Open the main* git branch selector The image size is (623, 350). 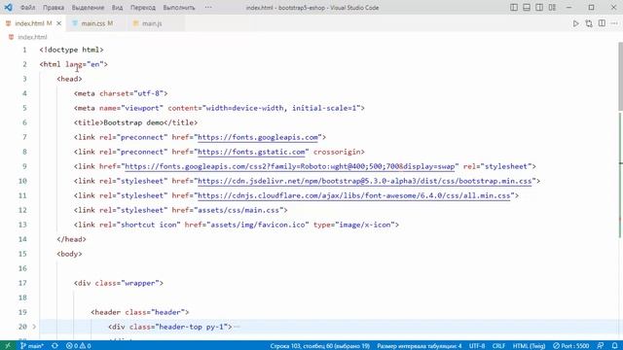[32, 346]
